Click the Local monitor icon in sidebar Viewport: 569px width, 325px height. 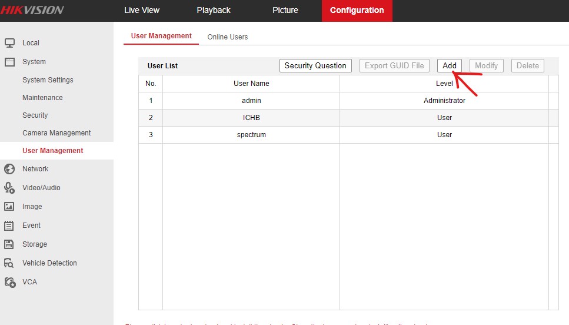9,43
